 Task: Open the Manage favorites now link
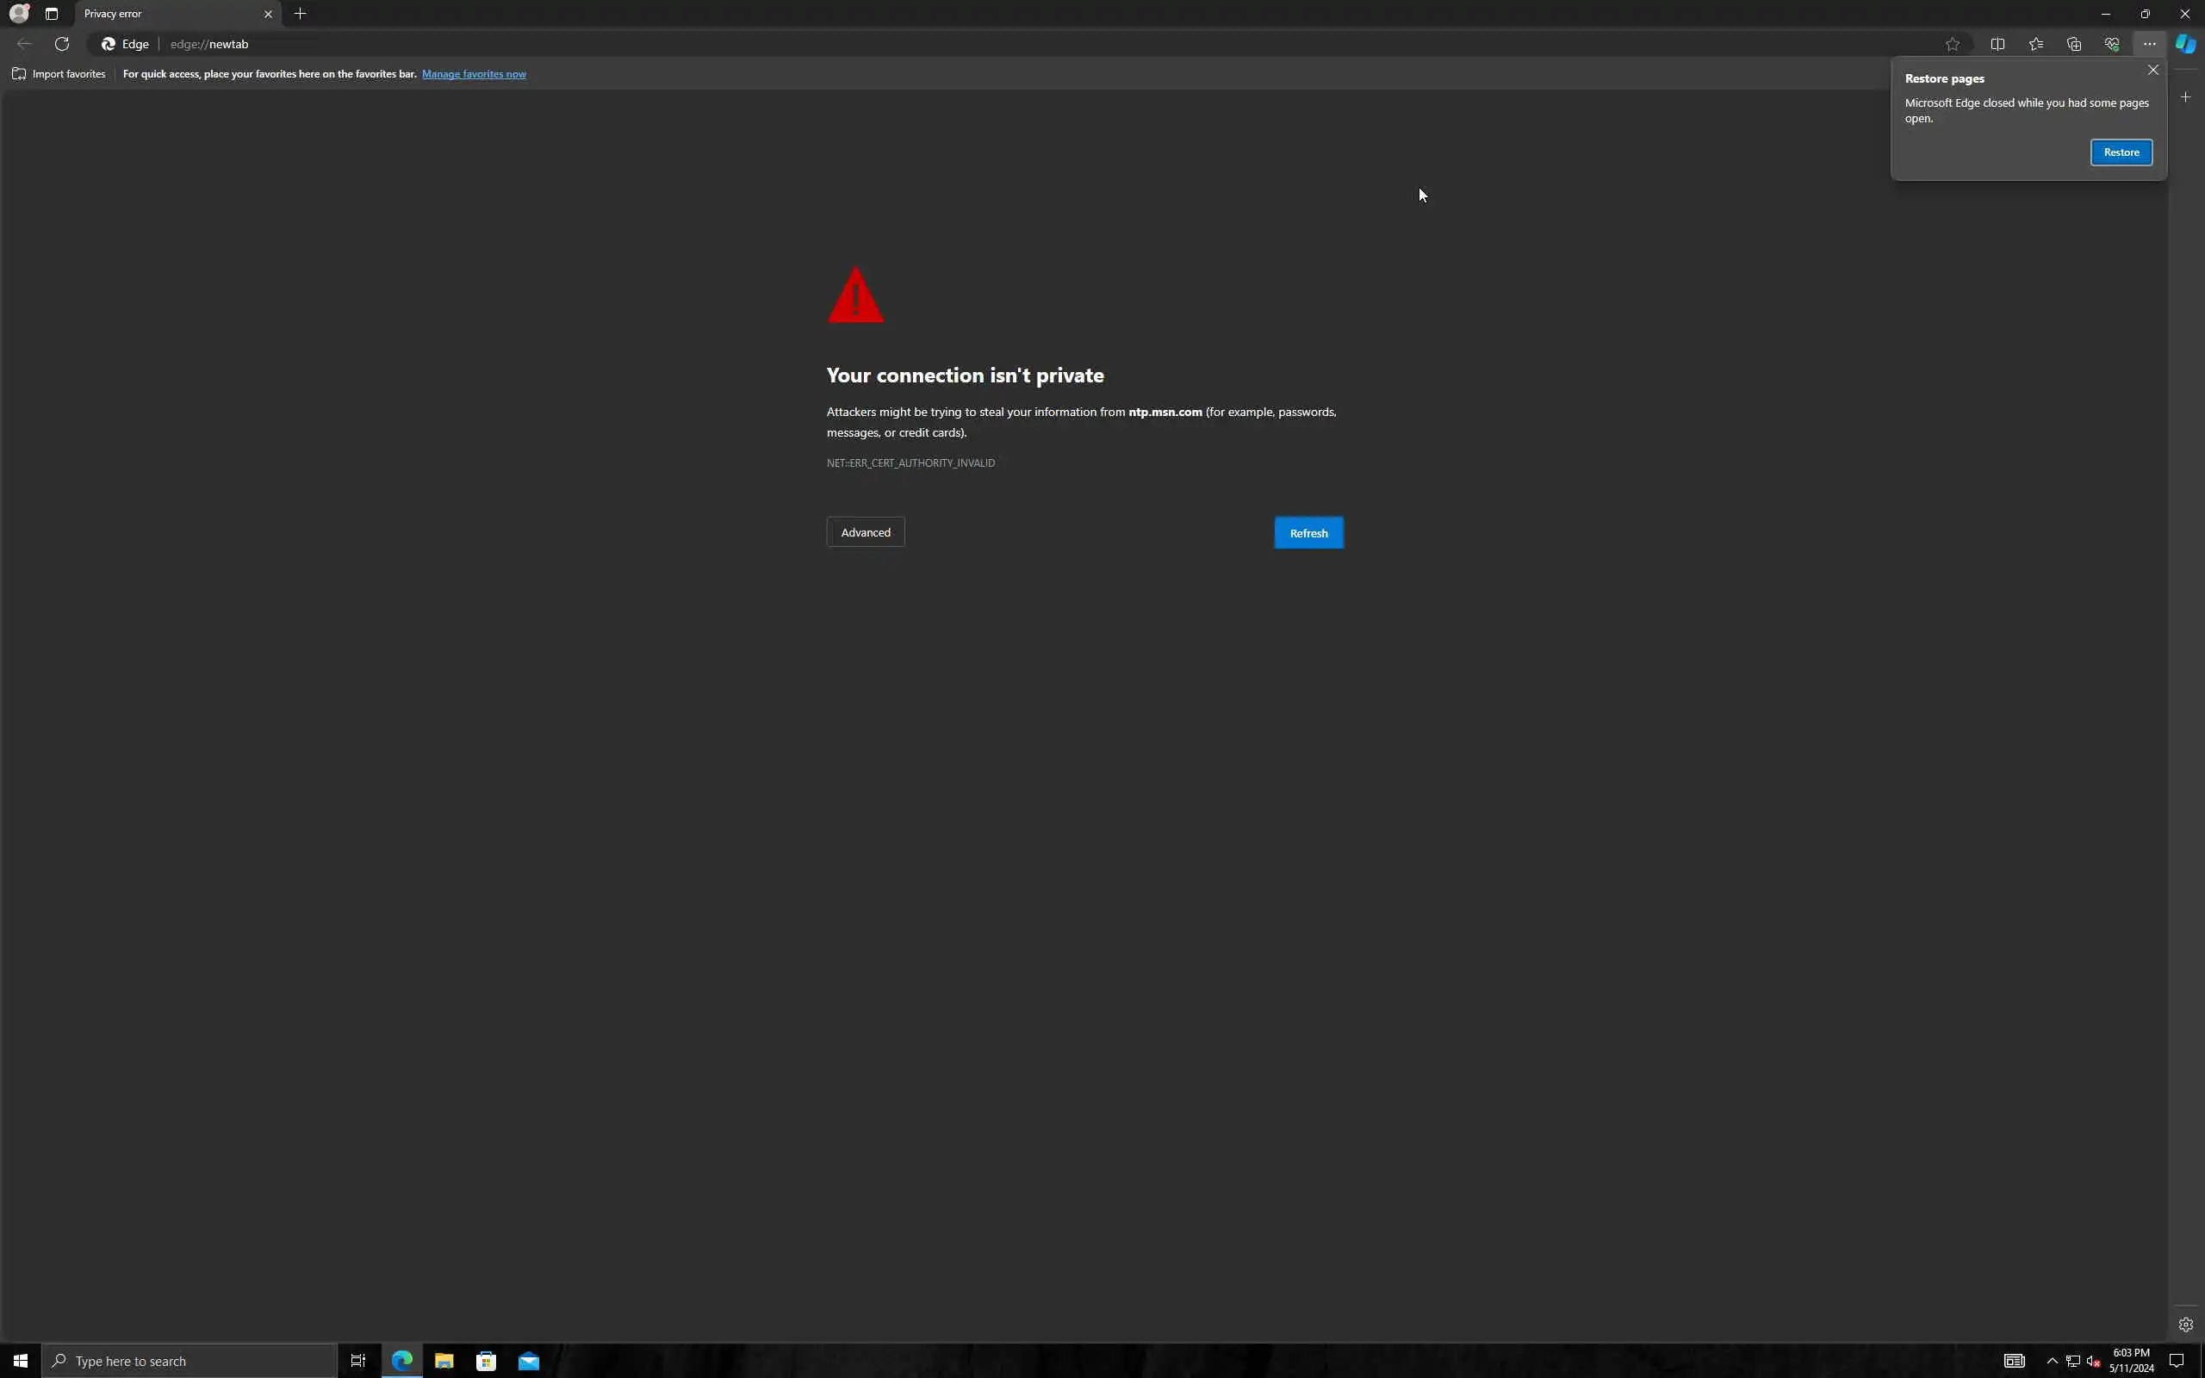point(474,74)
